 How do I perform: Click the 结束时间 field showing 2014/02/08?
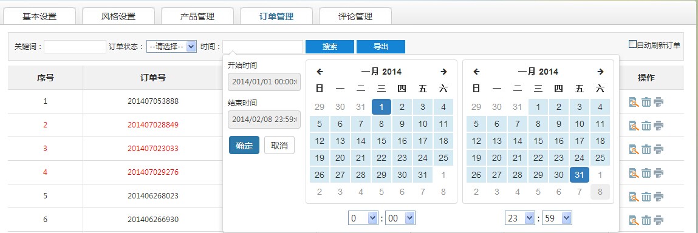[x=264, y=120]
